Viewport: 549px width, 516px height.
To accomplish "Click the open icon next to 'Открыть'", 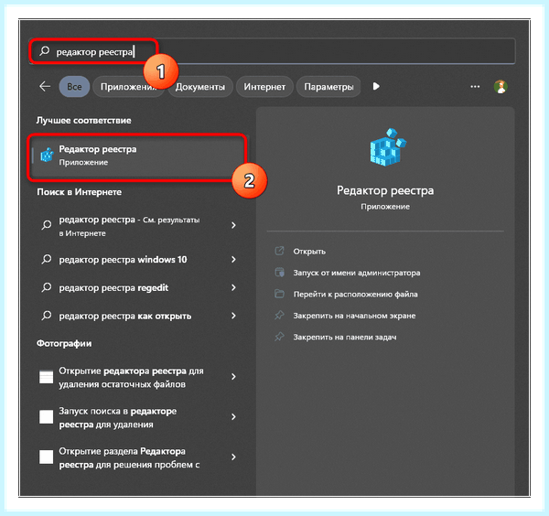I will tap(279, 251).
